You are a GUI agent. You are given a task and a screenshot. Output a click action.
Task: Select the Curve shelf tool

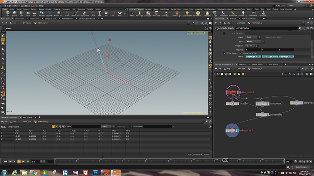click(68, 14)
